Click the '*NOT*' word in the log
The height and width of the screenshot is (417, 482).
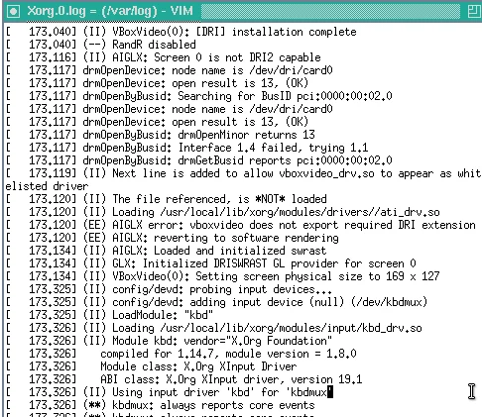[270, 199]
